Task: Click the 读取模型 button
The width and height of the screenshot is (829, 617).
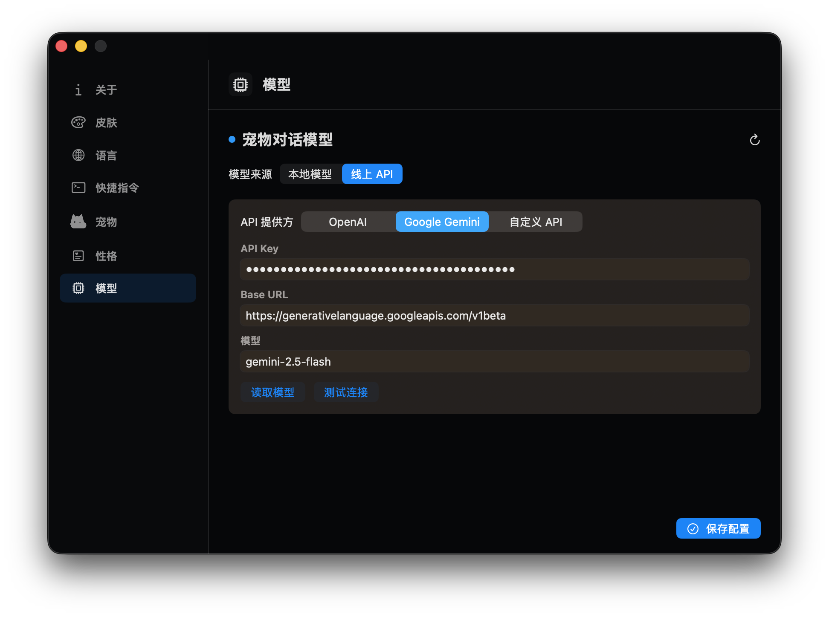Action: click(272, 392)
